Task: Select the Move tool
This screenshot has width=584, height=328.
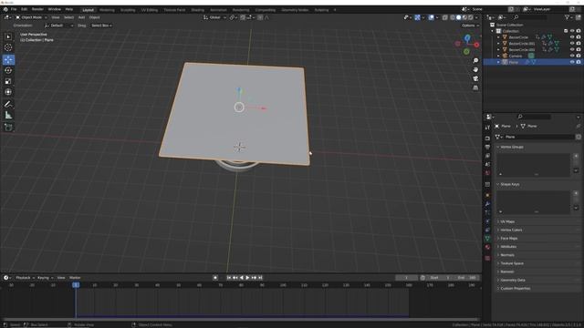Action: coord(8,59)
